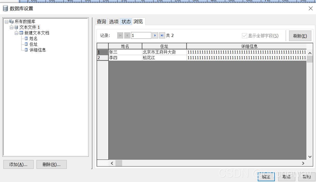Click the horizontal scrollbar left arrow
The image size is (316, 182).
(x=112, y=163)
